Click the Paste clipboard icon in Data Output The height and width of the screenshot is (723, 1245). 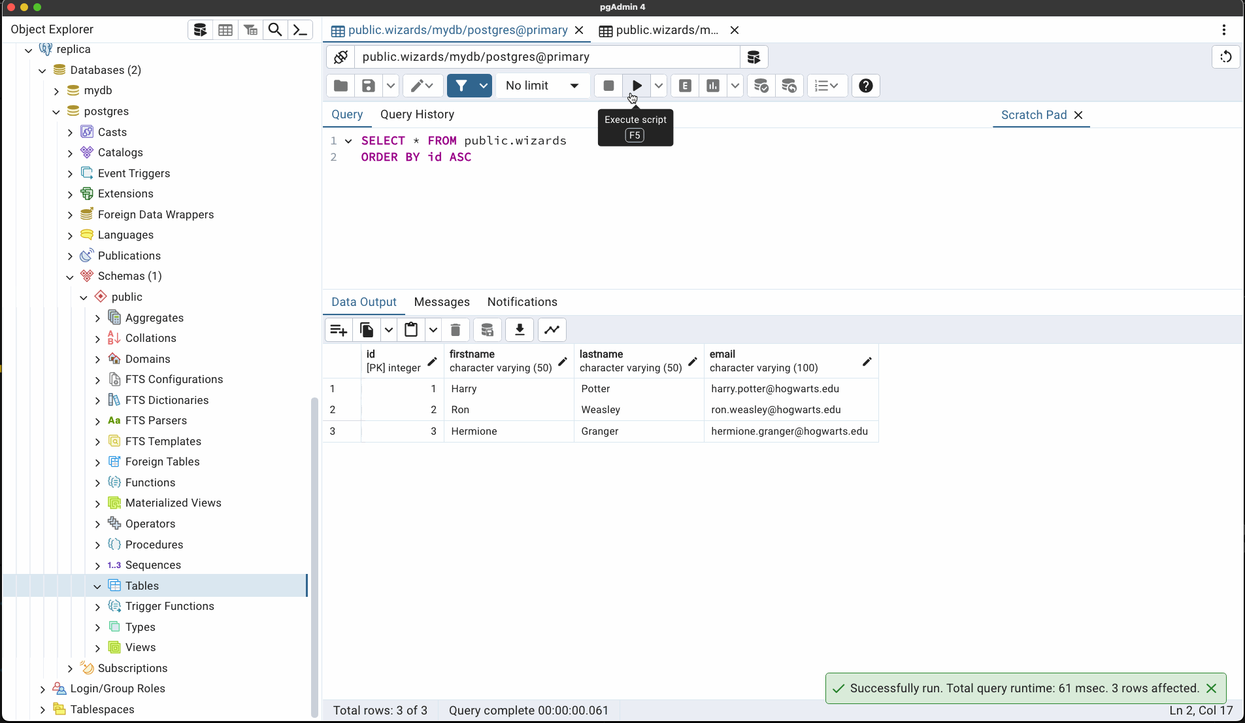(411, 330)
